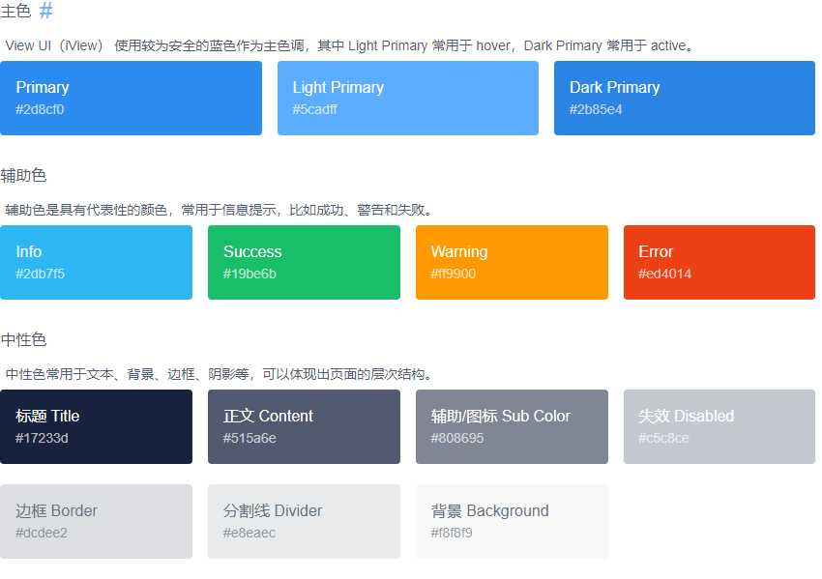This screenshot has width=822, height=579.
Task: Click the 中性色常用于文本 description text
Action: [220, 374]
